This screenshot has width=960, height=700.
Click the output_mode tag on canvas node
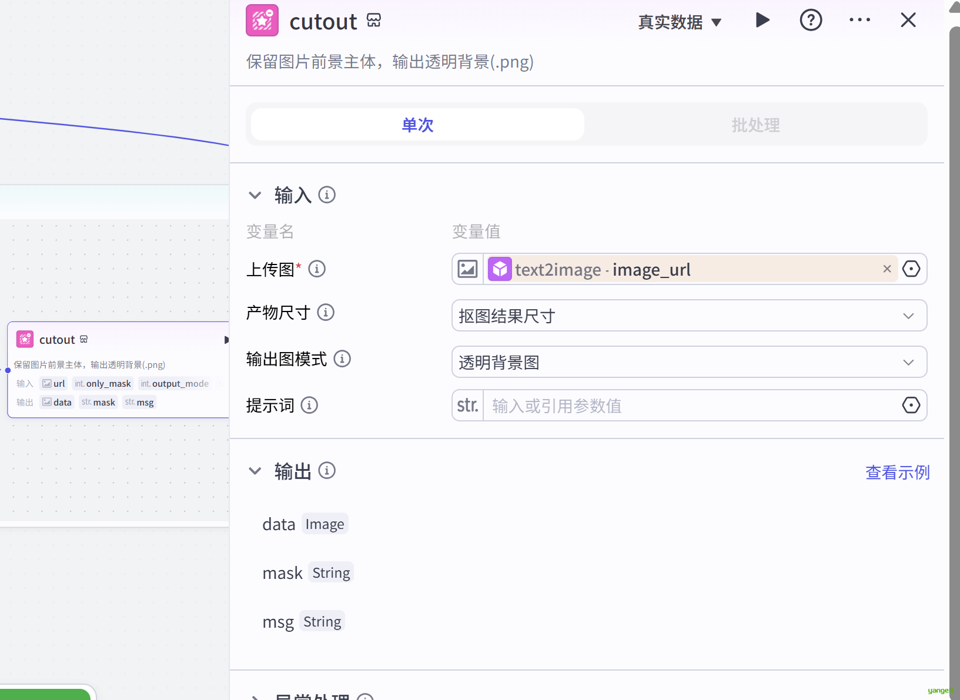pyautogui.click(x=175, y=384)
